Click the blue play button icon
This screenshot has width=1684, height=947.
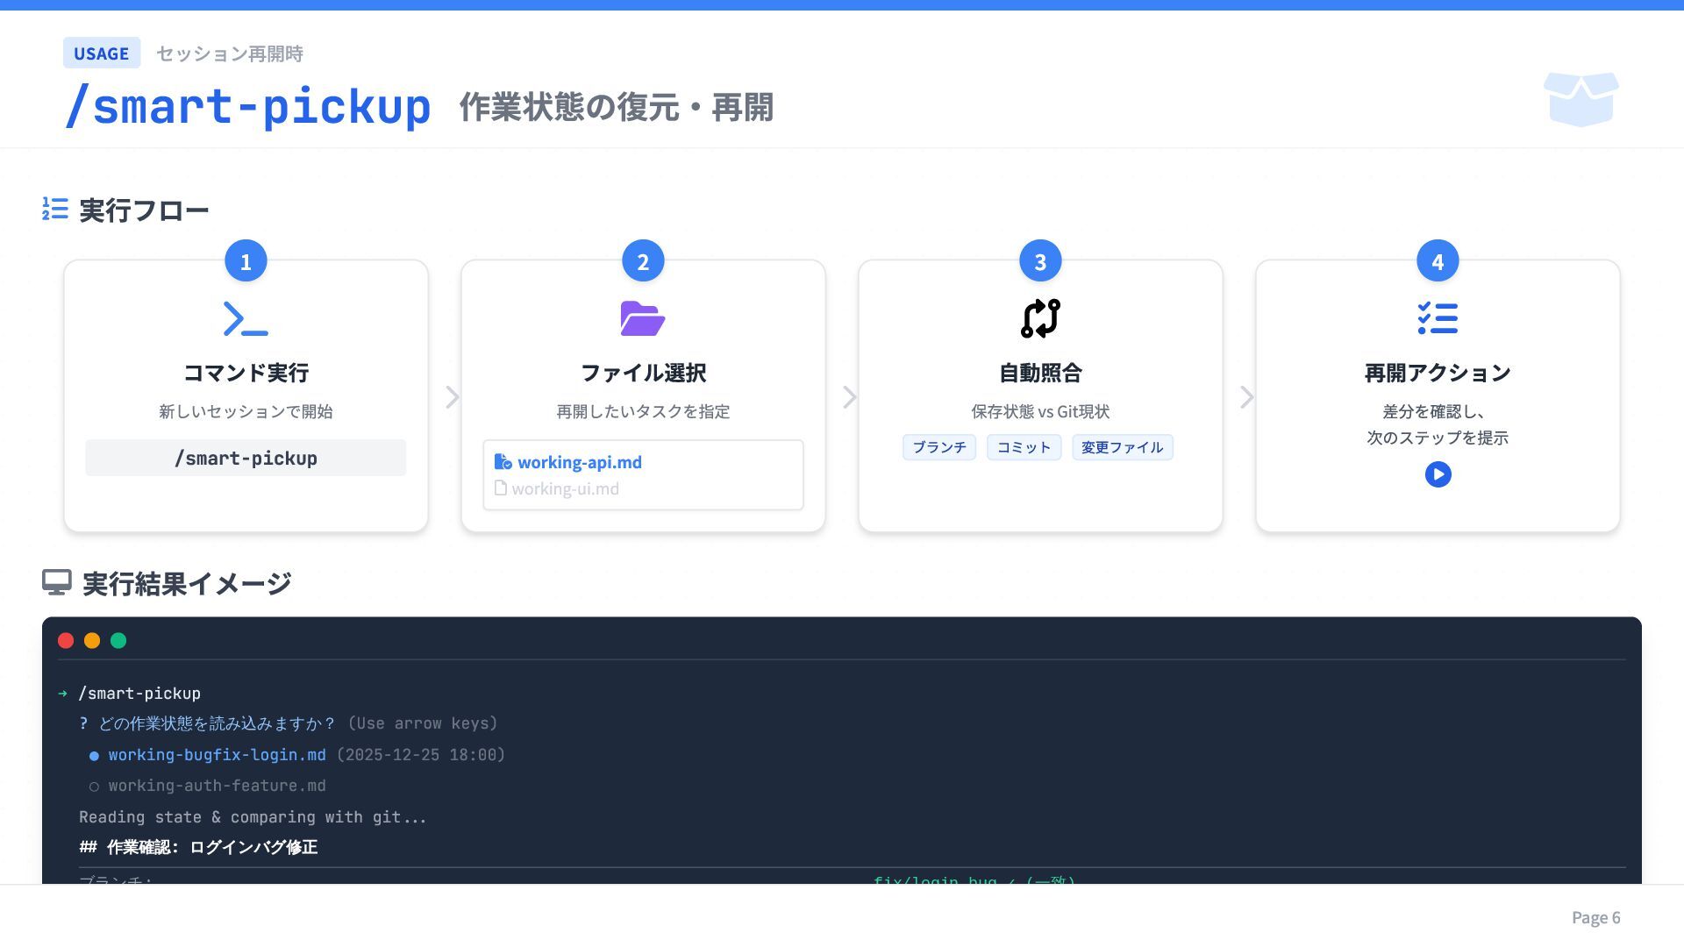pos(1438,474)
